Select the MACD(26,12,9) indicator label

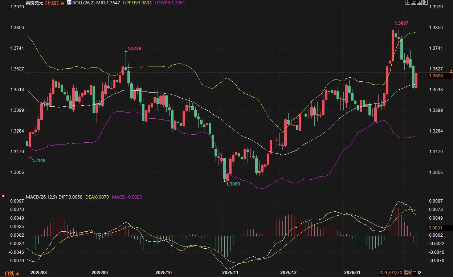[41, 197]
